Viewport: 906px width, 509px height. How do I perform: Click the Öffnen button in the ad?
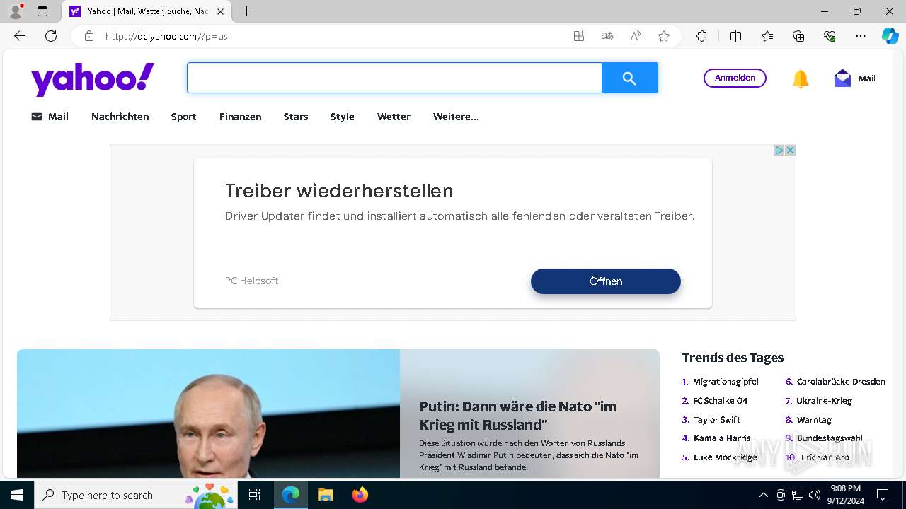(606, 281)
